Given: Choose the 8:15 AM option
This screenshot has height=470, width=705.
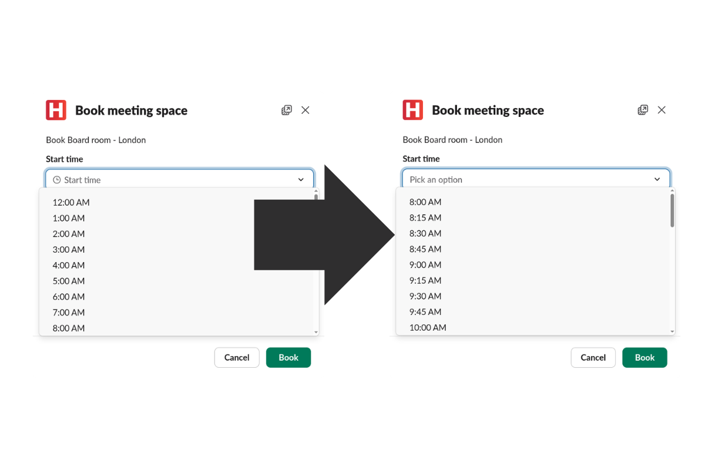Looking at the screenshot, I should click(x=425, y=217).
